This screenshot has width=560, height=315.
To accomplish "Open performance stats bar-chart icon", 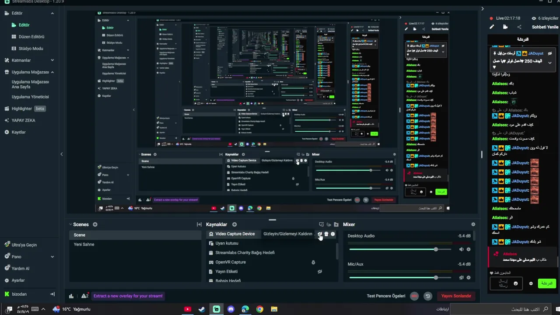I will (x=71, y=296).
